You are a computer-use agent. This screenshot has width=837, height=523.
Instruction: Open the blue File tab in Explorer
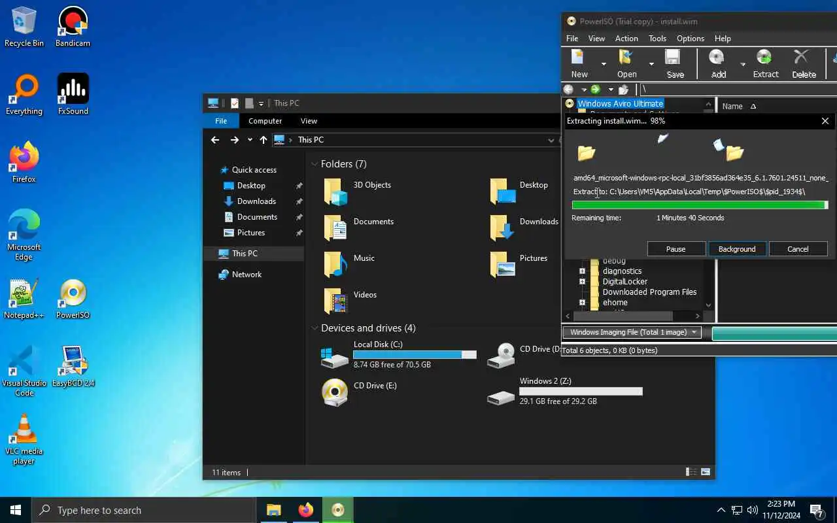coord(221,121)
